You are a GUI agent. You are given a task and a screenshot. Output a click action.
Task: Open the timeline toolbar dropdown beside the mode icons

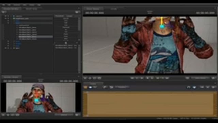click(x=122, y=87)
